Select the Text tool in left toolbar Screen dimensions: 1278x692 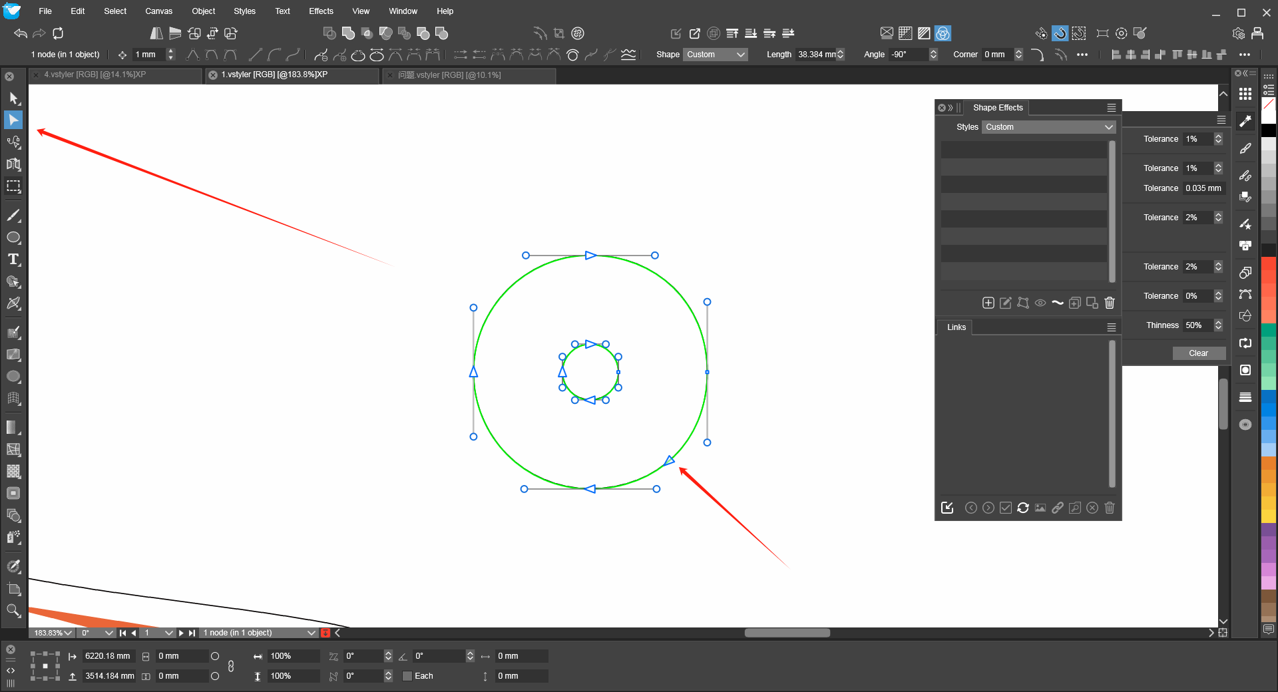(x=13, y=259)
